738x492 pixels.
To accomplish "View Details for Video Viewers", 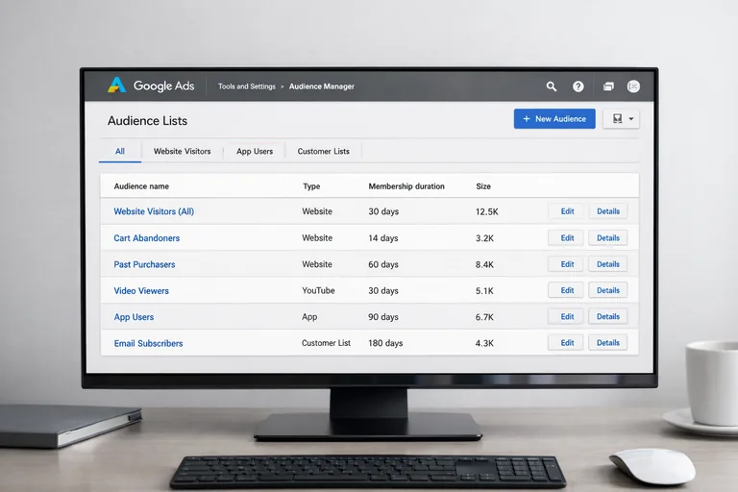I will click(607, 290).
